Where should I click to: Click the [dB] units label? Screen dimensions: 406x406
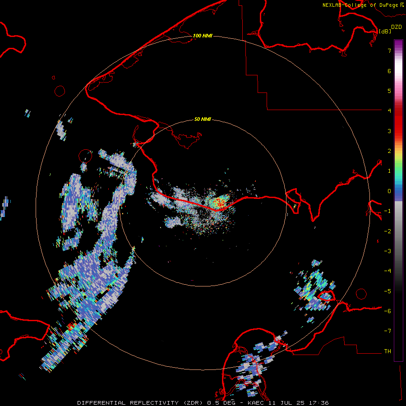point(385,31)
